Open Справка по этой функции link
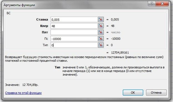173x102 pixels. click(23, 93)
